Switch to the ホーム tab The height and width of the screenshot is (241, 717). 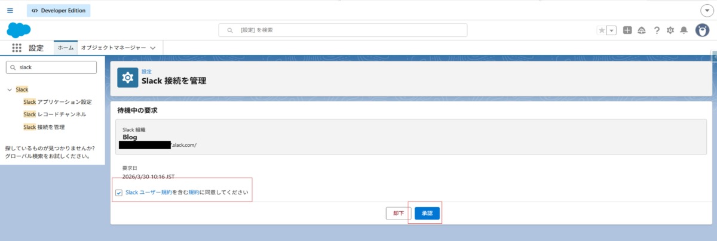(66, 48)
